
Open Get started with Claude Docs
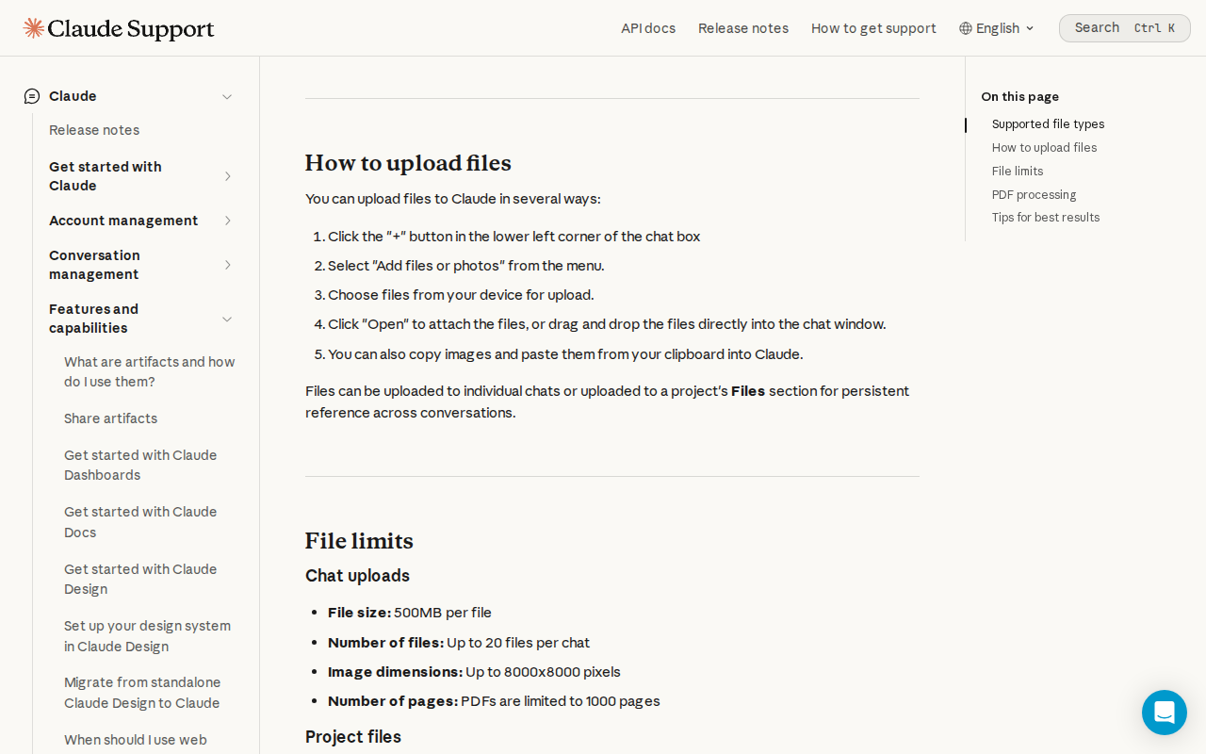click(x=140, y=522)
